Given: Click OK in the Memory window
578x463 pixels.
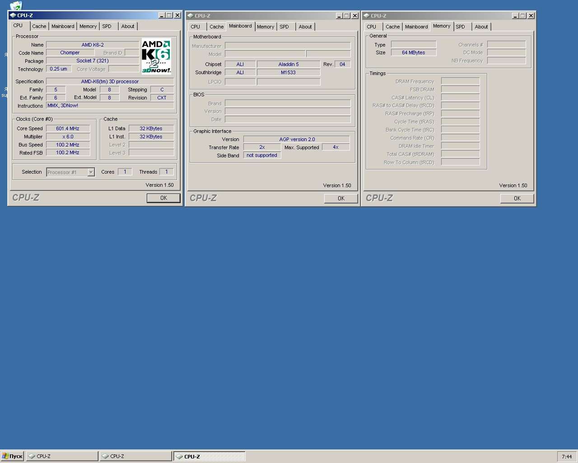Looking at the screenshot, I should click(517, 198).
